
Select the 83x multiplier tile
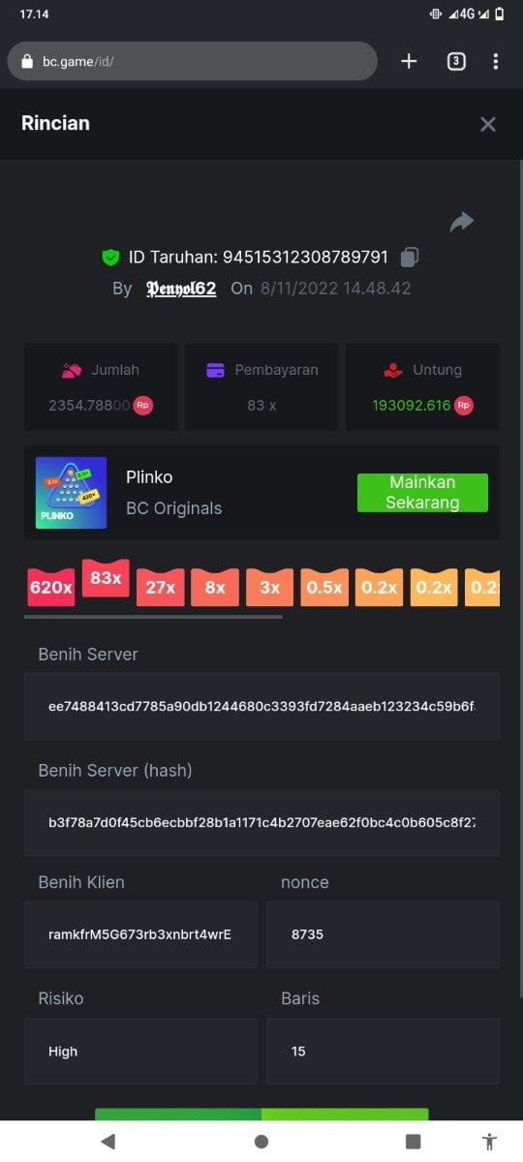pos(106,578)
